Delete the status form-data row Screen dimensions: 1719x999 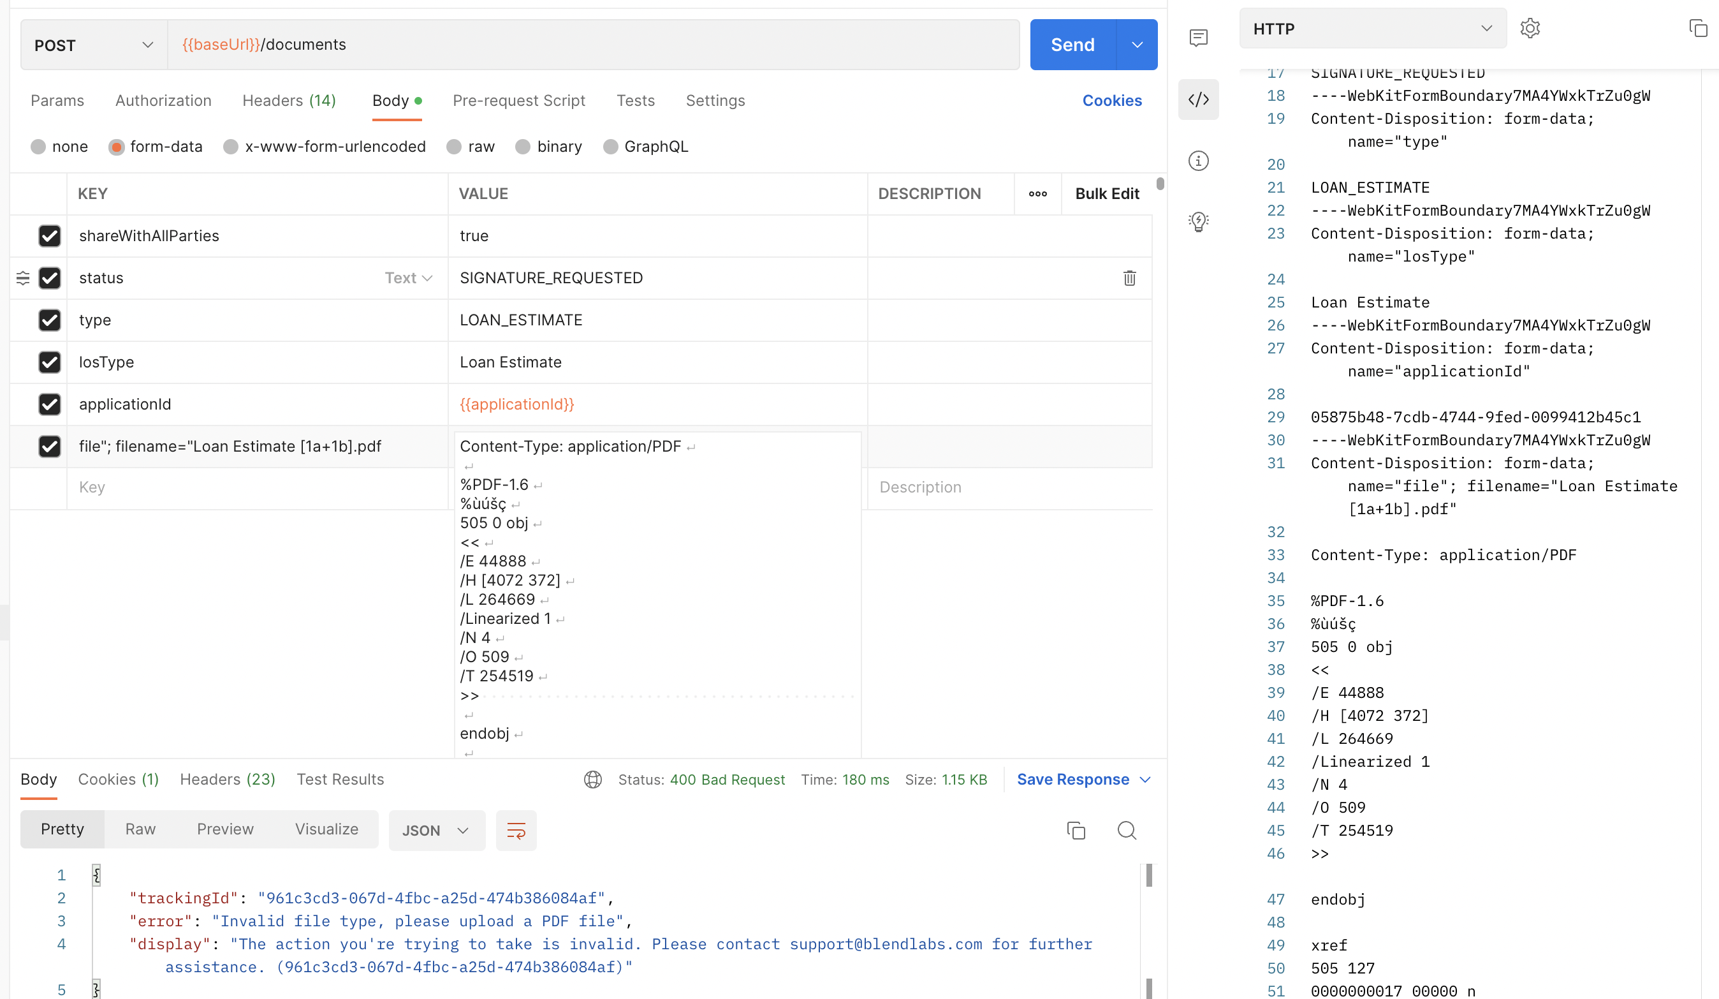(x=1129, y=277)
